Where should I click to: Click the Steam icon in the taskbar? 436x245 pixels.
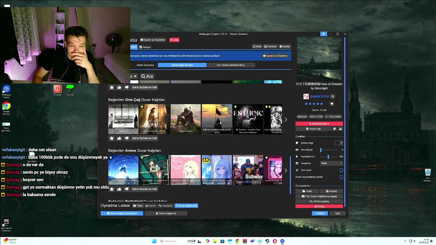pyautogui.click(x=267, y=241)
